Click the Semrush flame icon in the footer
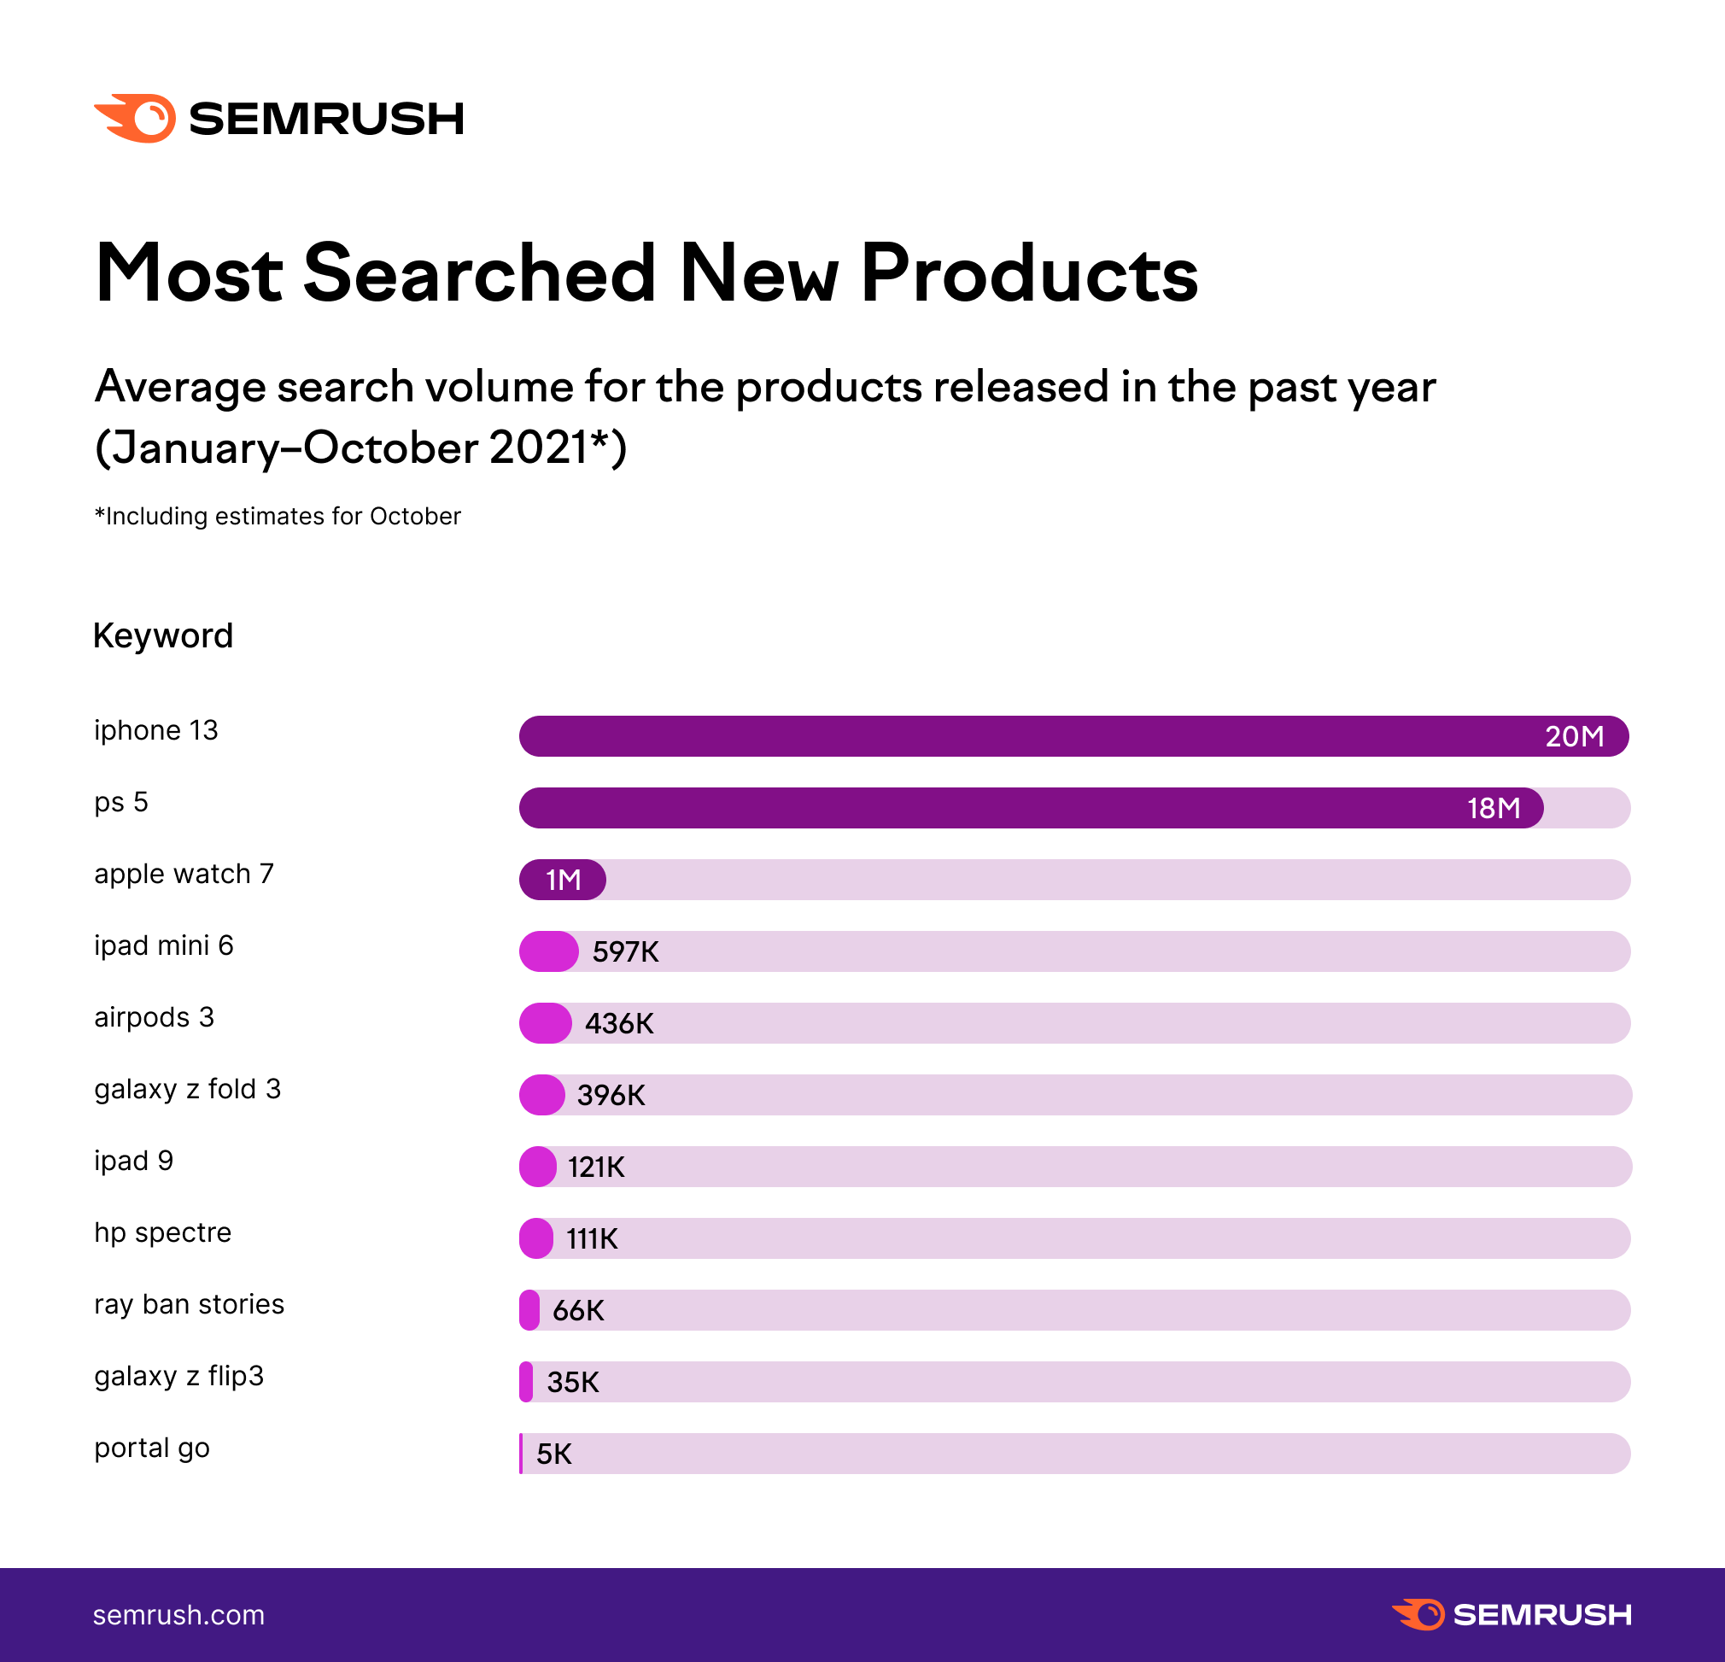Screen dimensions: 1725x1662 point(1418,1614)
